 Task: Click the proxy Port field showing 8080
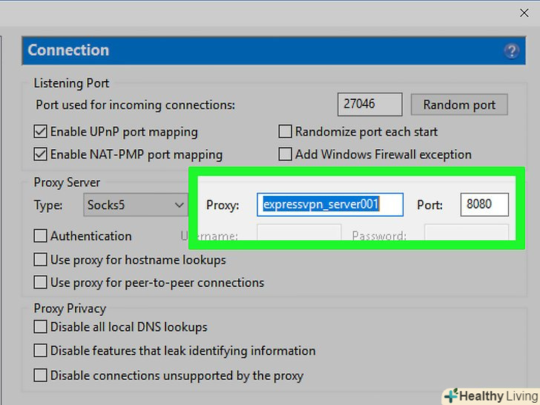coord(484,205)
